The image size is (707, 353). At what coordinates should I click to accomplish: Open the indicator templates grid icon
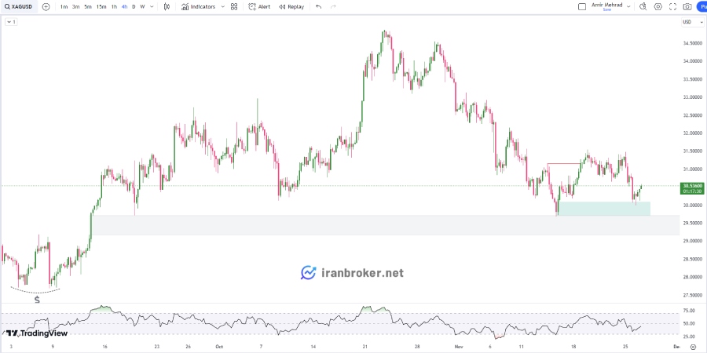click(x=233, y=7)
